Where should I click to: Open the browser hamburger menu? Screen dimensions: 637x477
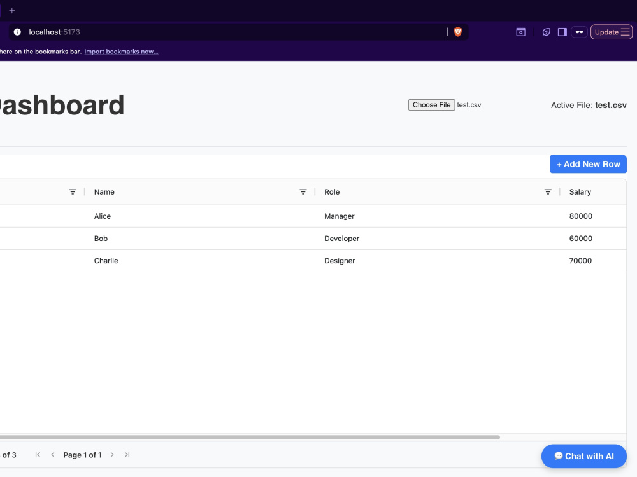click(x=626, y=32)
